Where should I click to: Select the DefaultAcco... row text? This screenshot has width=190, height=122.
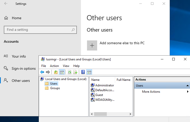(105, 90)
